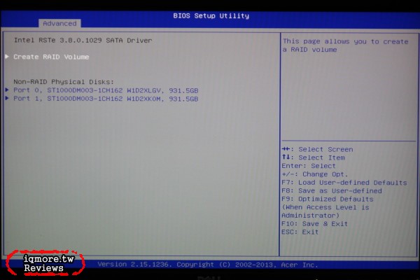Click Version 2.15.1236 copyright footer
Image resolution: width=420 pixels, height=280 pixels.
pos(208,265)
